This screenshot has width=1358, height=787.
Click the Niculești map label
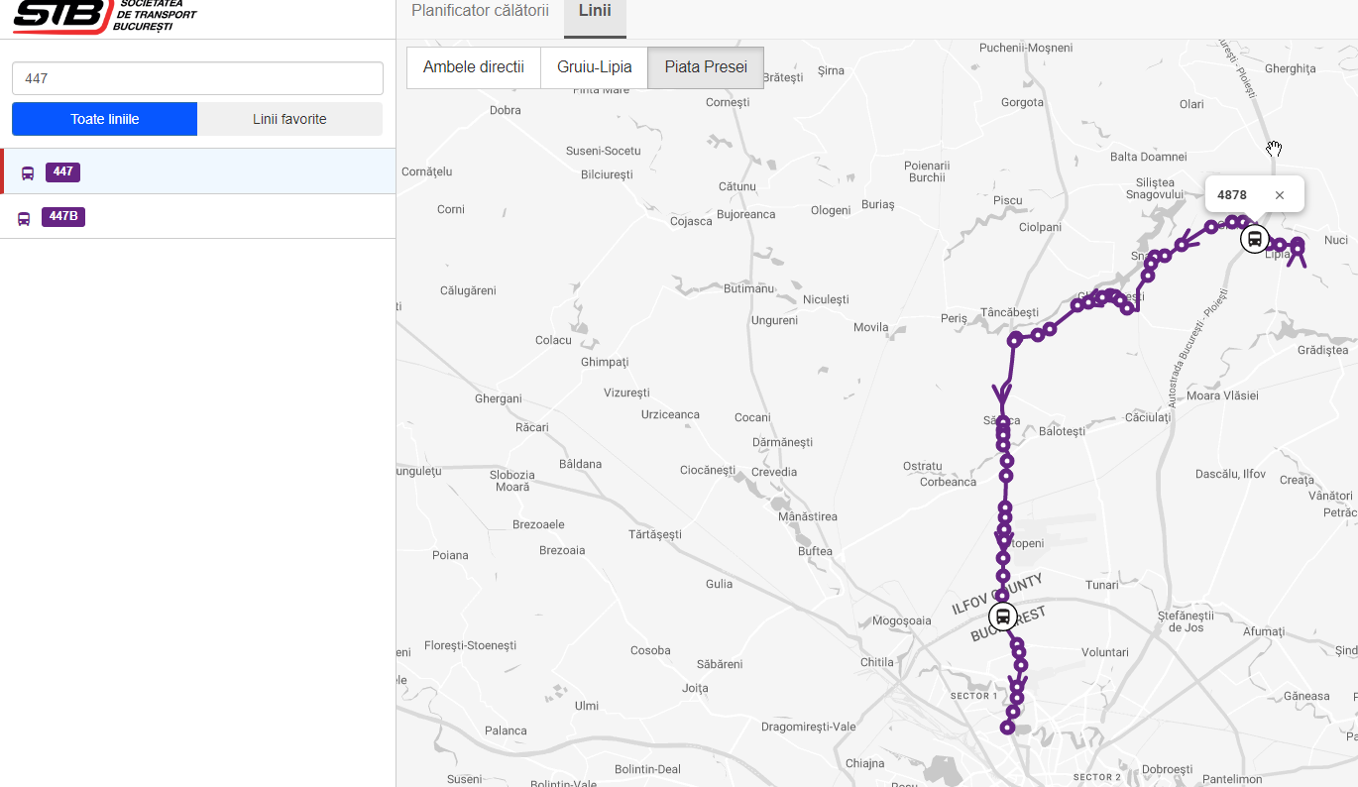coord(826,299)
